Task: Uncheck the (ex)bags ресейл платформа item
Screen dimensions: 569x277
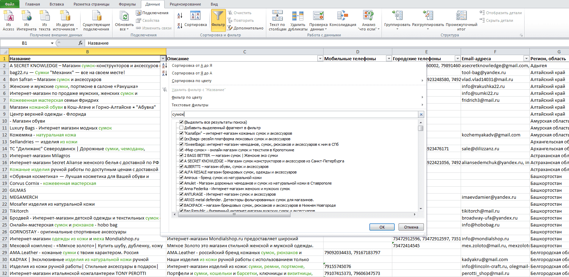Action: tap(181, 139)
